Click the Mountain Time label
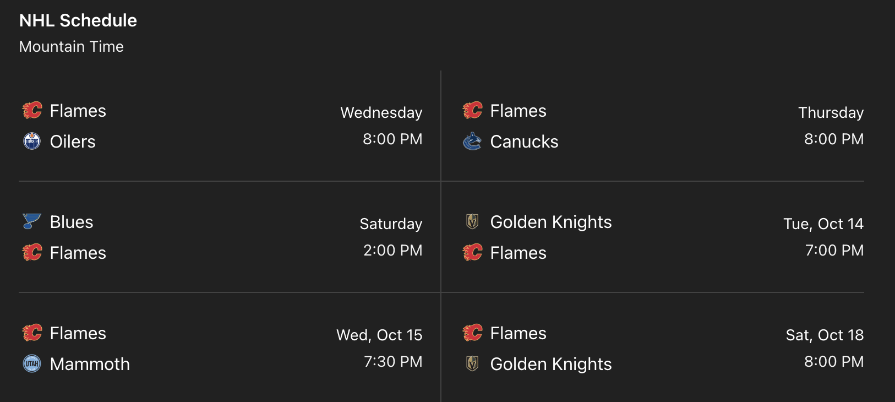Image resolution: width=895 pixels, height=402 pixels. point(72,47)
